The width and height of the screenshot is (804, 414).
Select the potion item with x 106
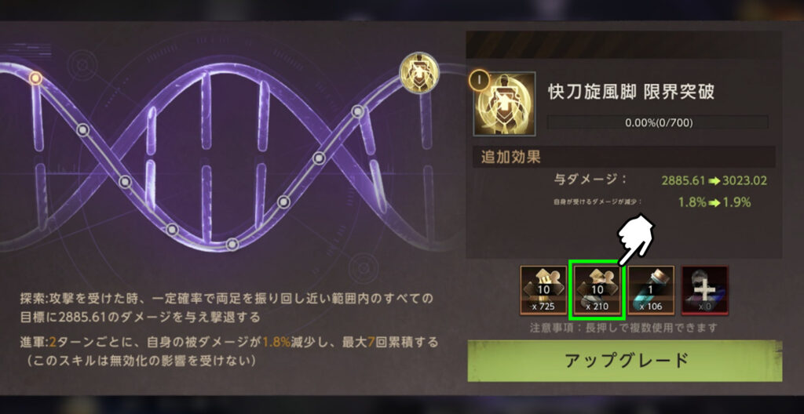[651, 291]
